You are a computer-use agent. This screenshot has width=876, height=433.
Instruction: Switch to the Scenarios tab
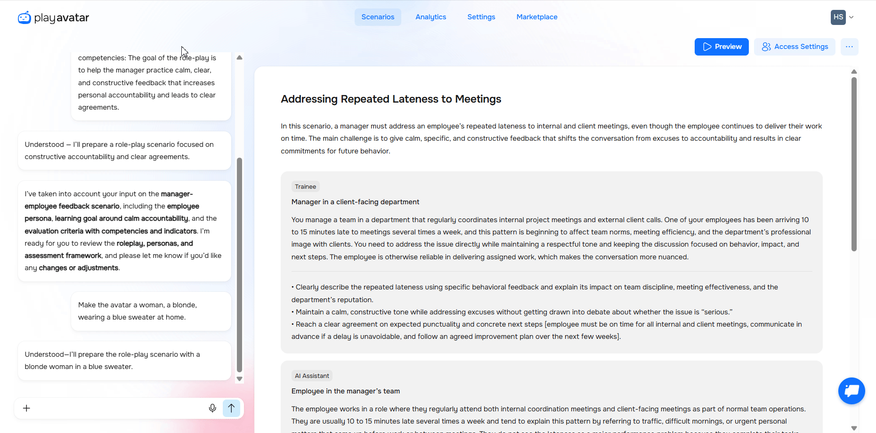click(378, 17)
